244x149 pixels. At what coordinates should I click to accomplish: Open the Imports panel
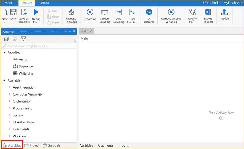[x=123, y=145]
